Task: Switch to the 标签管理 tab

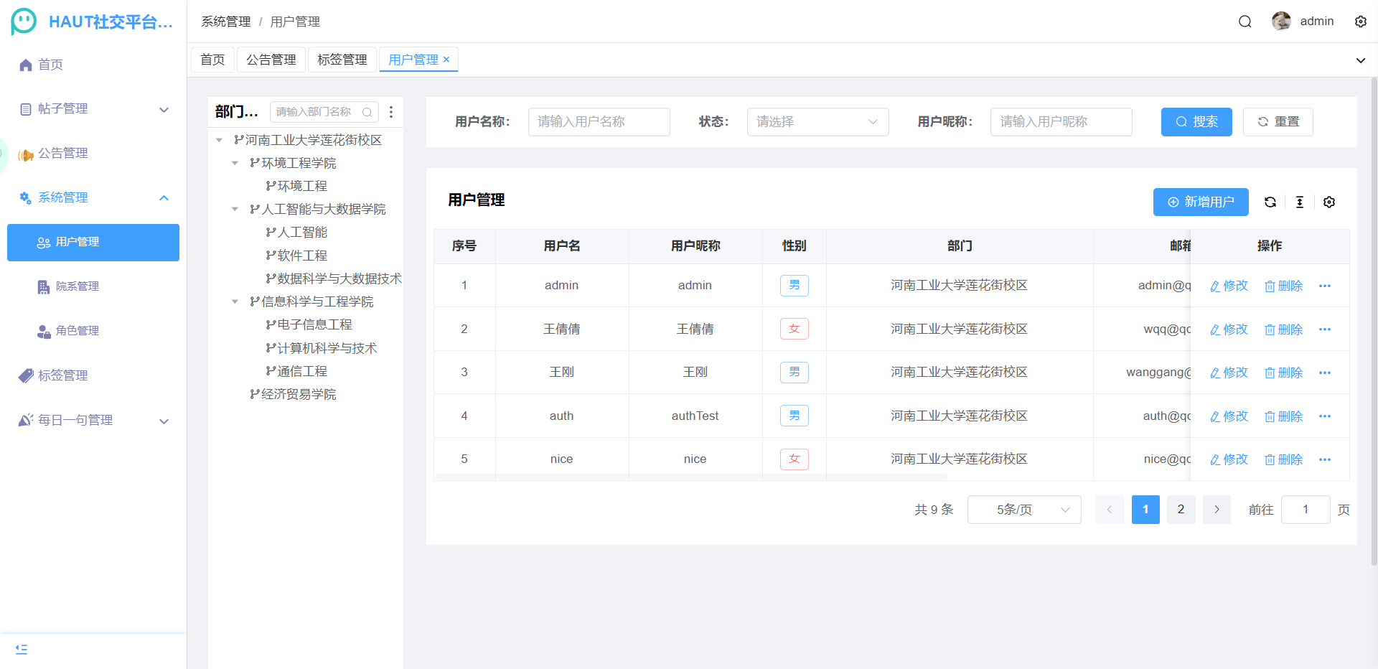Action: coord(342,60)
